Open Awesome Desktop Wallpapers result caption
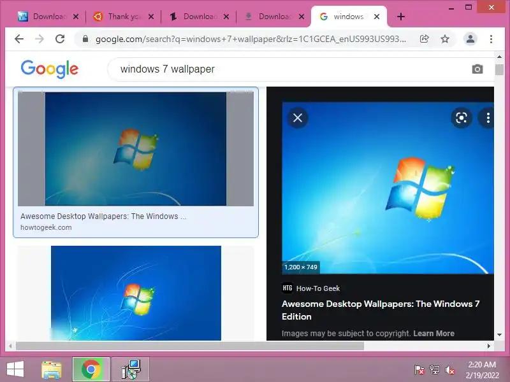This screenshot has height=382, width=510. [x=103, y=216]
